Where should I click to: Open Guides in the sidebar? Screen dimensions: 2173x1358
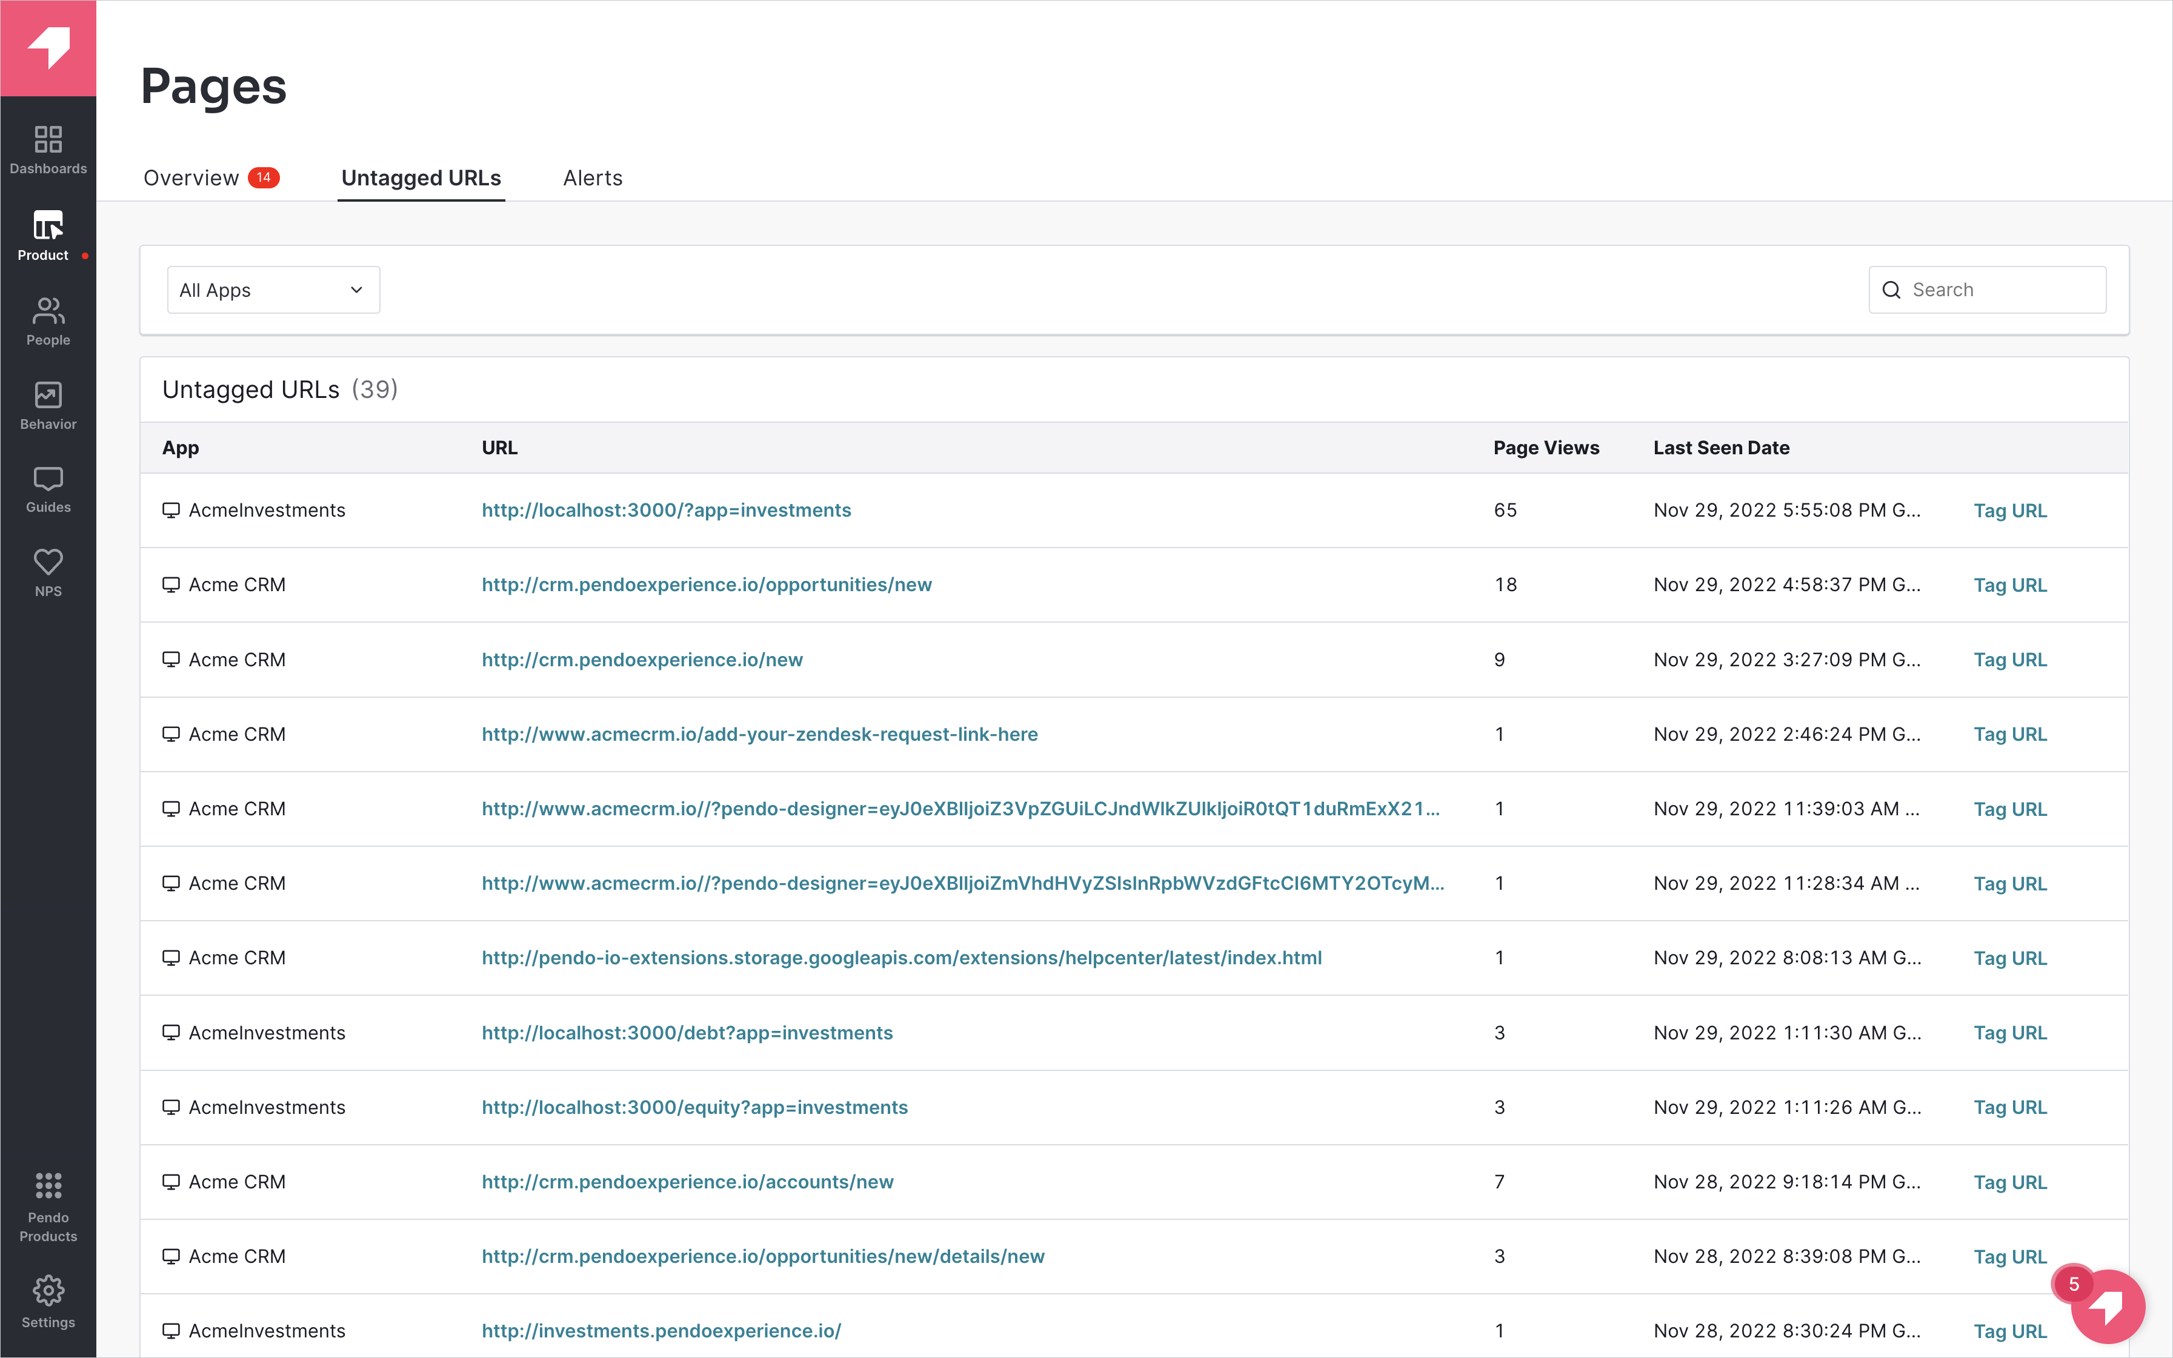(x=48, y=489)
